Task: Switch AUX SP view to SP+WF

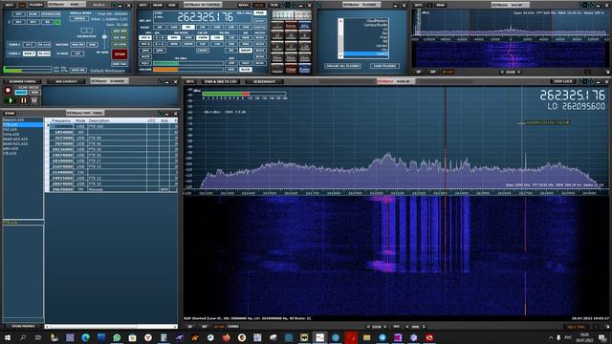Action: [x=448, y=73]
